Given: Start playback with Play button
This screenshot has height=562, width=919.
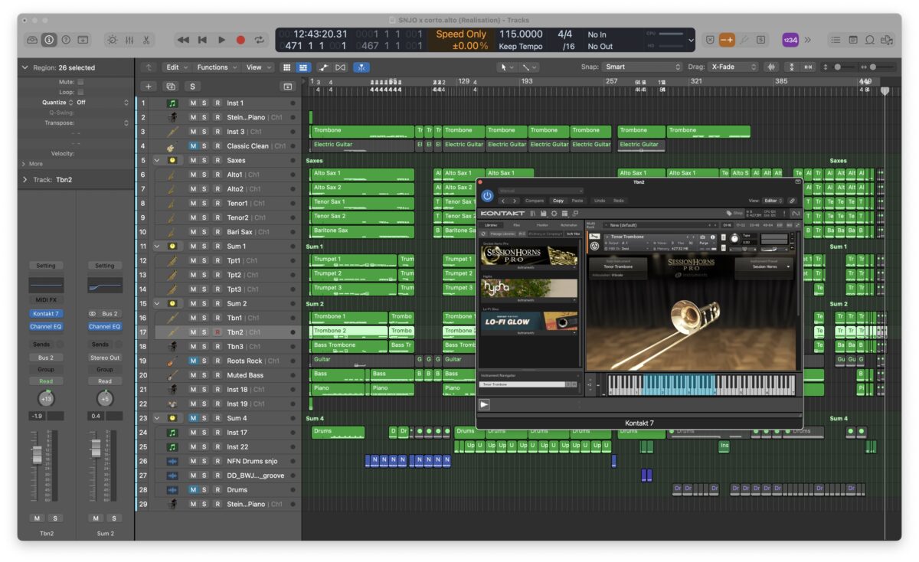Looking at the screenshot, I should pyautogui.click(x=221, y=40).
